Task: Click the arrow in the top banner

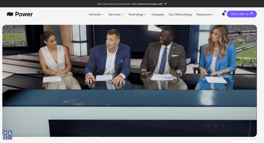Action: coord(165,4)
